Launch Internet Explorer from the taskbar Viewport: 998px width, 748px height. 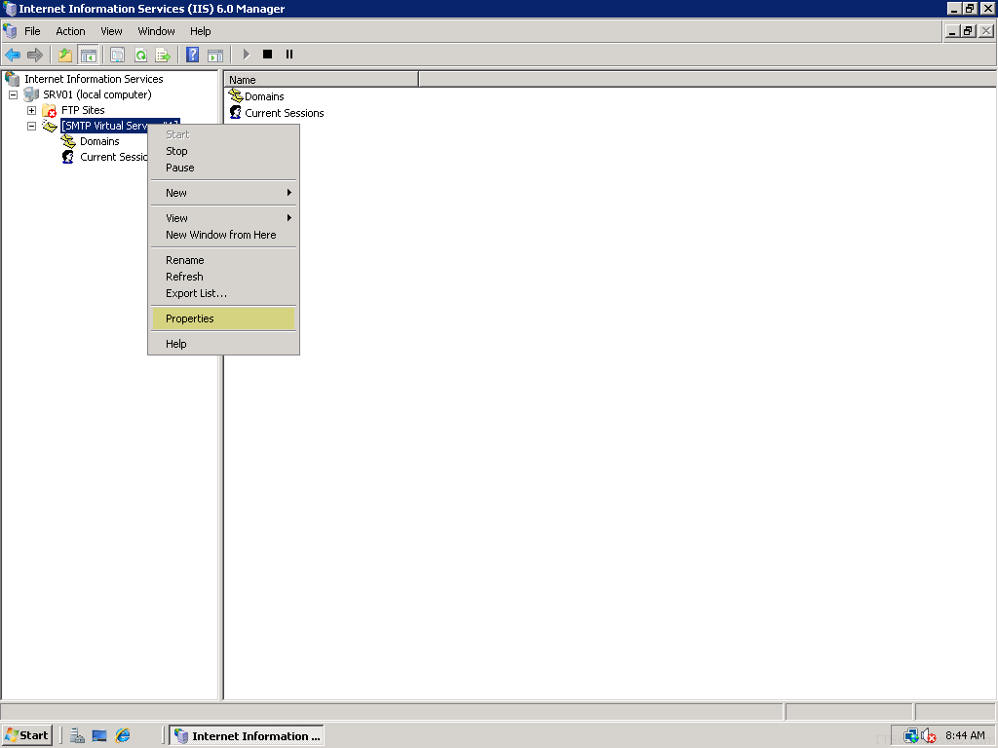[122, 736]
